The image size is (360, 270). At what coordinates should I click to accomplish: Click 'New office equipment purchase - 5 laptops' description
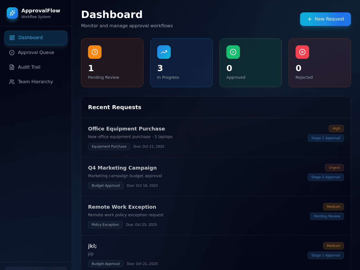pos(130,137)
